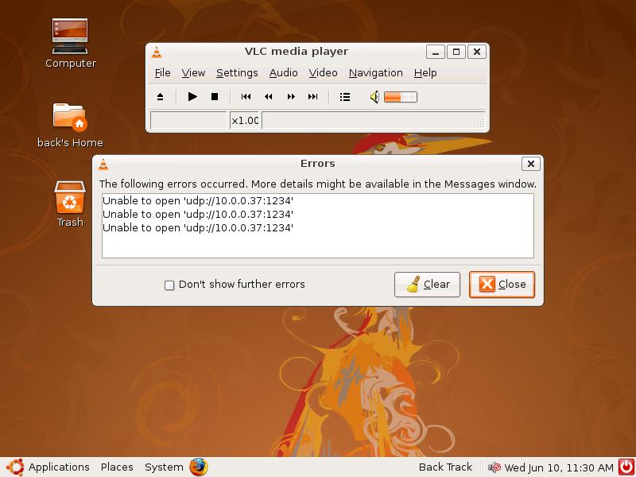Screen dimensions: 636x477
Task: Skip to next track in VLC
Action: click(x=313, y=97)
